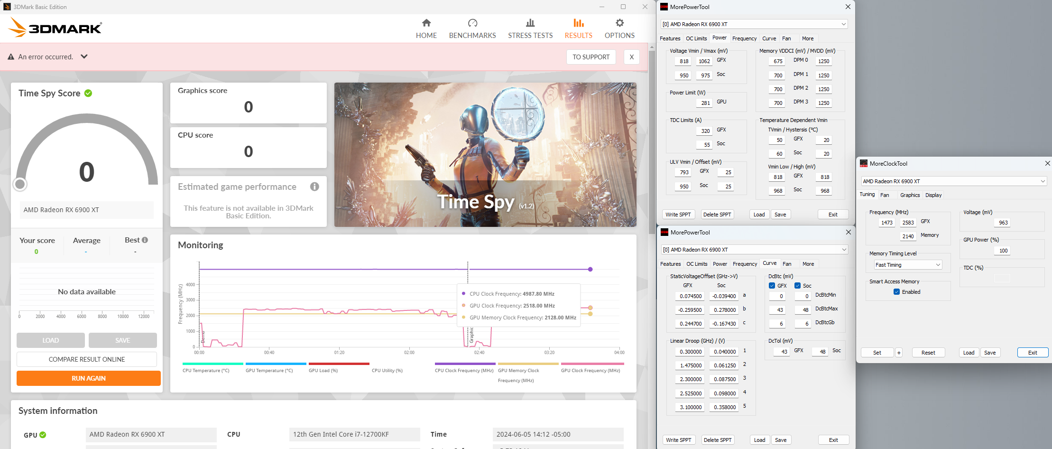Open Stress Tests in 3DMark

click(x=530, y=27)
